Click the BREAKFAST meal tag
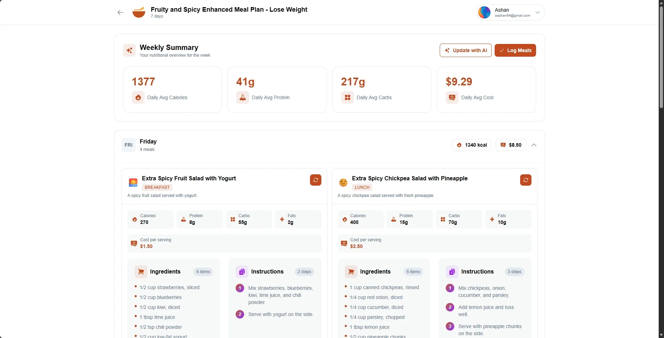Image resolution: width=664 pixels, height=338 pixels. pos(157,187)
